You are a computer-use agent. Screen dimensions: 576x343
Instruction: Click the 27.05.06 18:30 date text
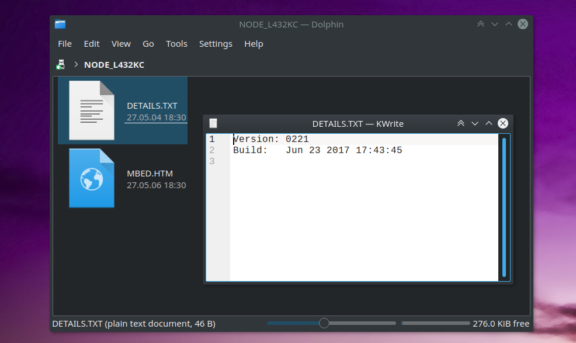coord(157,185)
